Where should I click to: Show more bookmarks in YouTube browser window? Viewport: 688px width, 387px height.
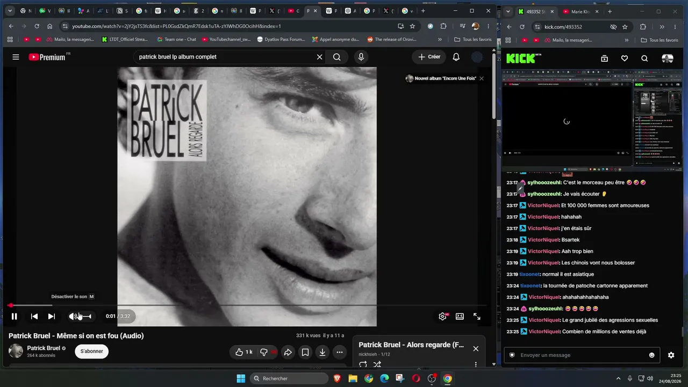pyautogui.click(x=440, y=39)
